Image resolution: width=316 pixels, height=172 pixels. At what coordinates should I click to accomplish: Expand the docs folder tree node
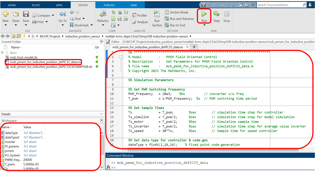(x=2, y=52)
